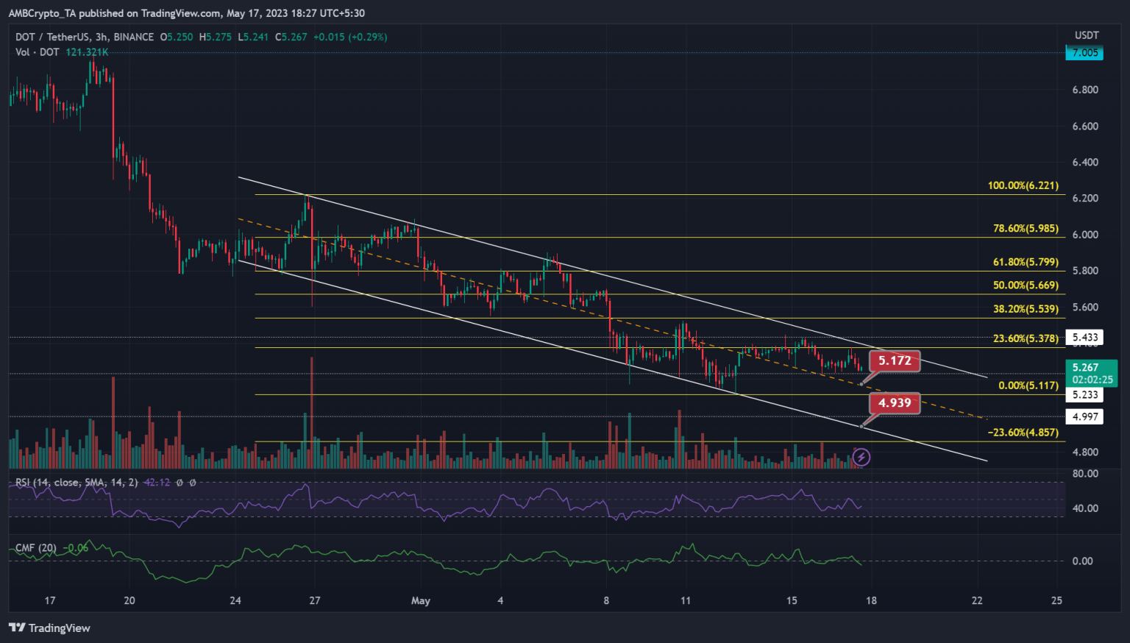Image resolution: width=1130 pixels, height=643 pixels.
Task: Click the USDT currency label on price axis
Action: 1087,35
